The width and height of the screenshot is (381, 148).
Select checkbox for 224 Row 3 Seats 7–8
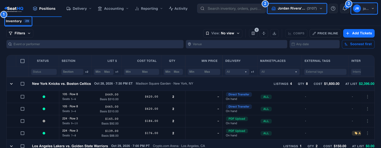(22, 133)
